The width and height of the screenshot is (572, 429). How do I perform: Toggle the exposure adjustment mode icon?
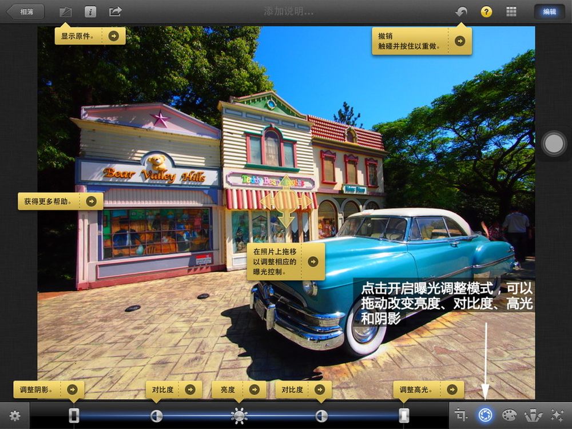pos(486,415)
